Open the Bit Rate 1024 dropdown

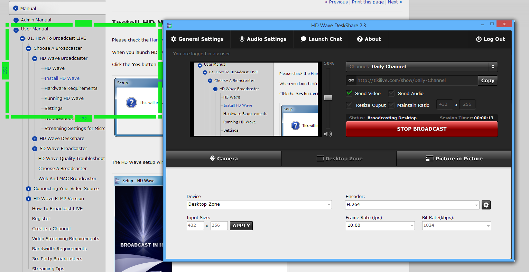456,225
